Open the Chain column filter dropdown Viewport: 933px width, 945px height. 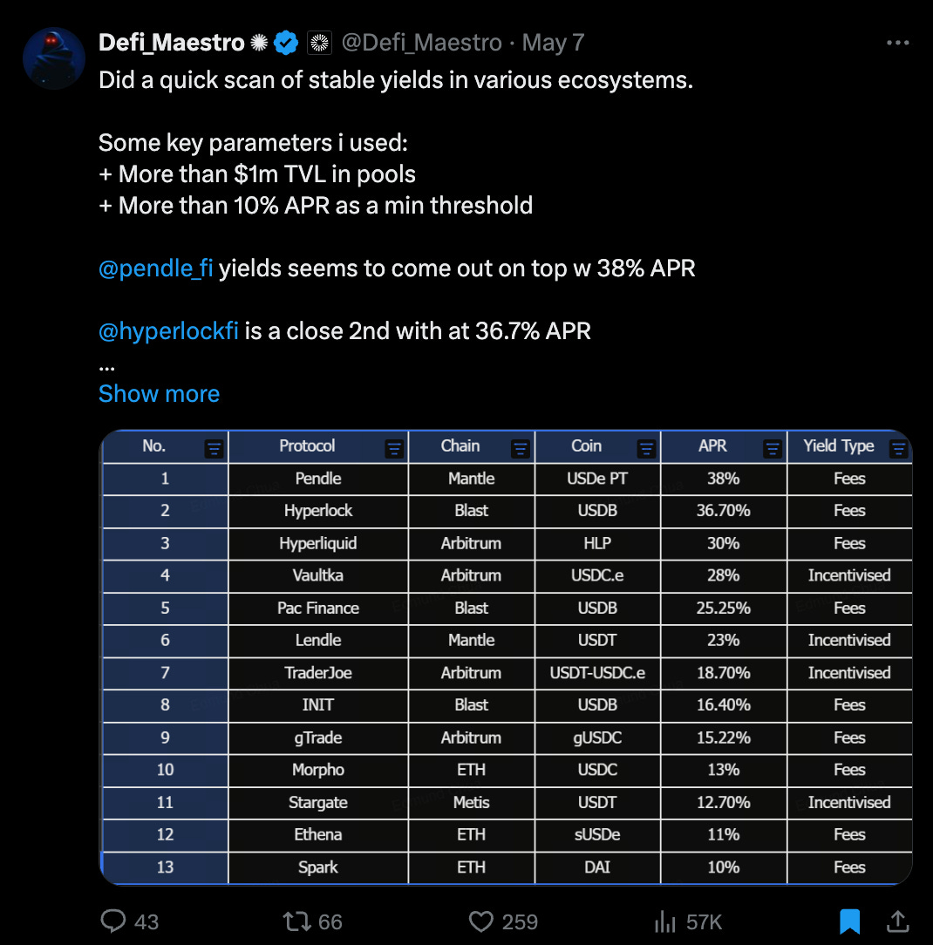pos(521,448)
